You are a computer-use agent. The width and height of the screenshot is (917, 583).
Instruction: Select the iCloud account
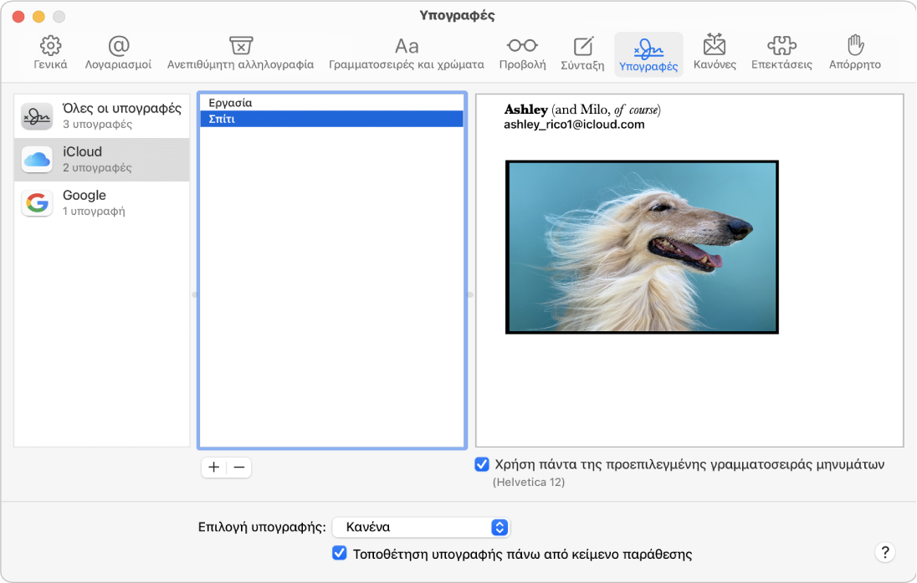[102, 160]
